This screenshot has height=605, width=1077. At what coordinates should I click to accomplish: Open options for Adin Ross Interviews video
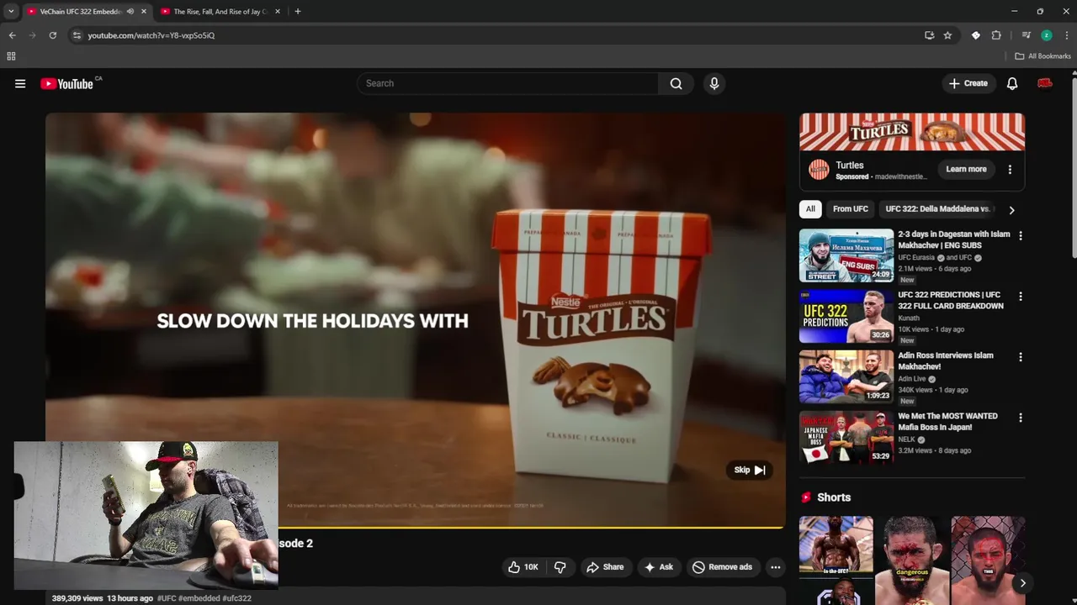point(1021,357)
